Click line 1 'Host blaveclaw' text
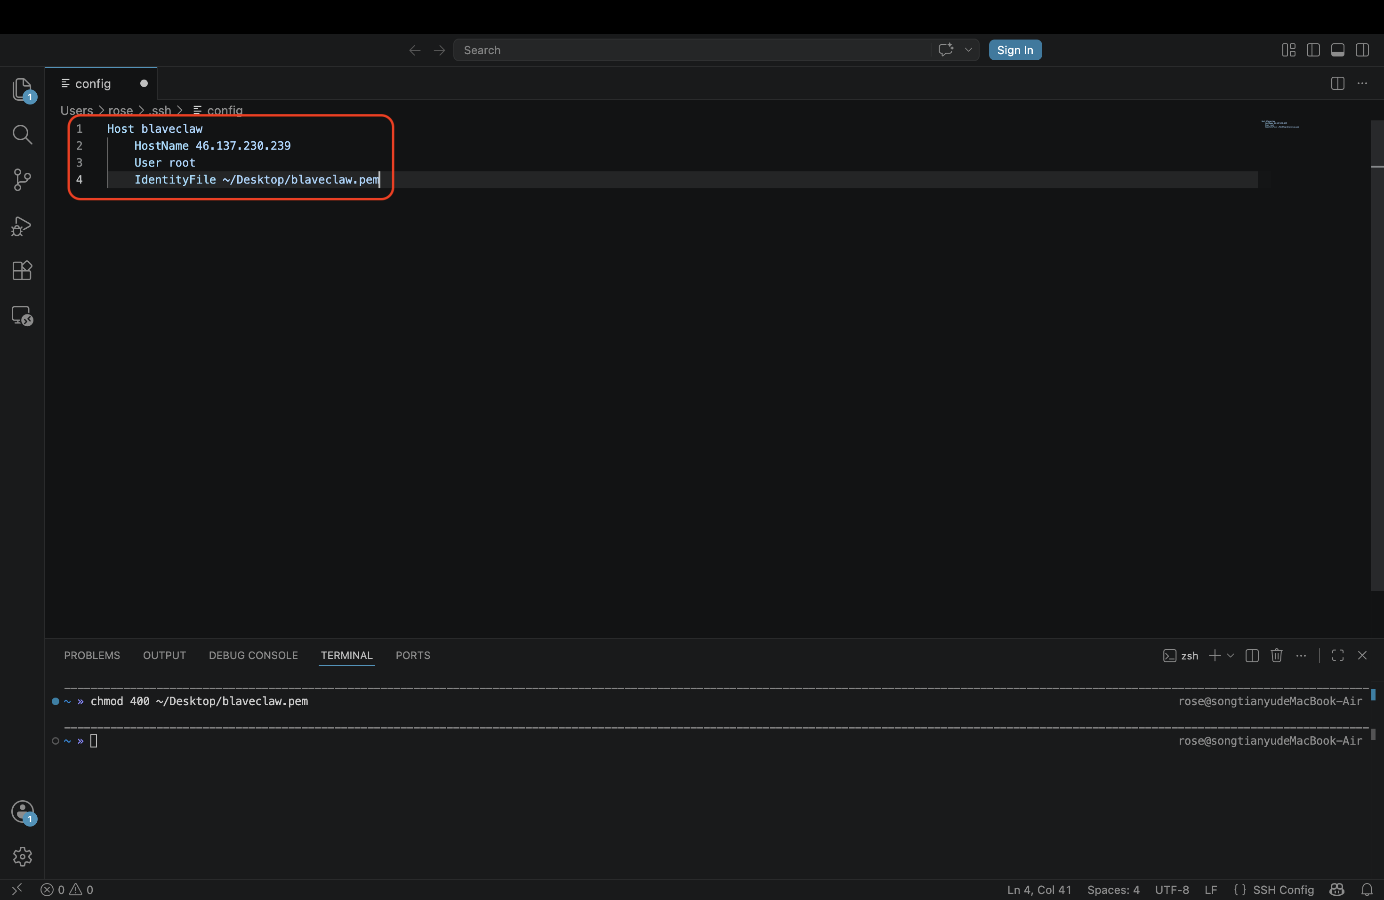 155,129
